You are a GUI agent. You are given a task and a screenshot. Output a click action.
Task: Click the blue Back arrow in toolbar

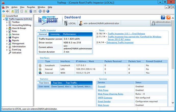[x=4, y=11]
